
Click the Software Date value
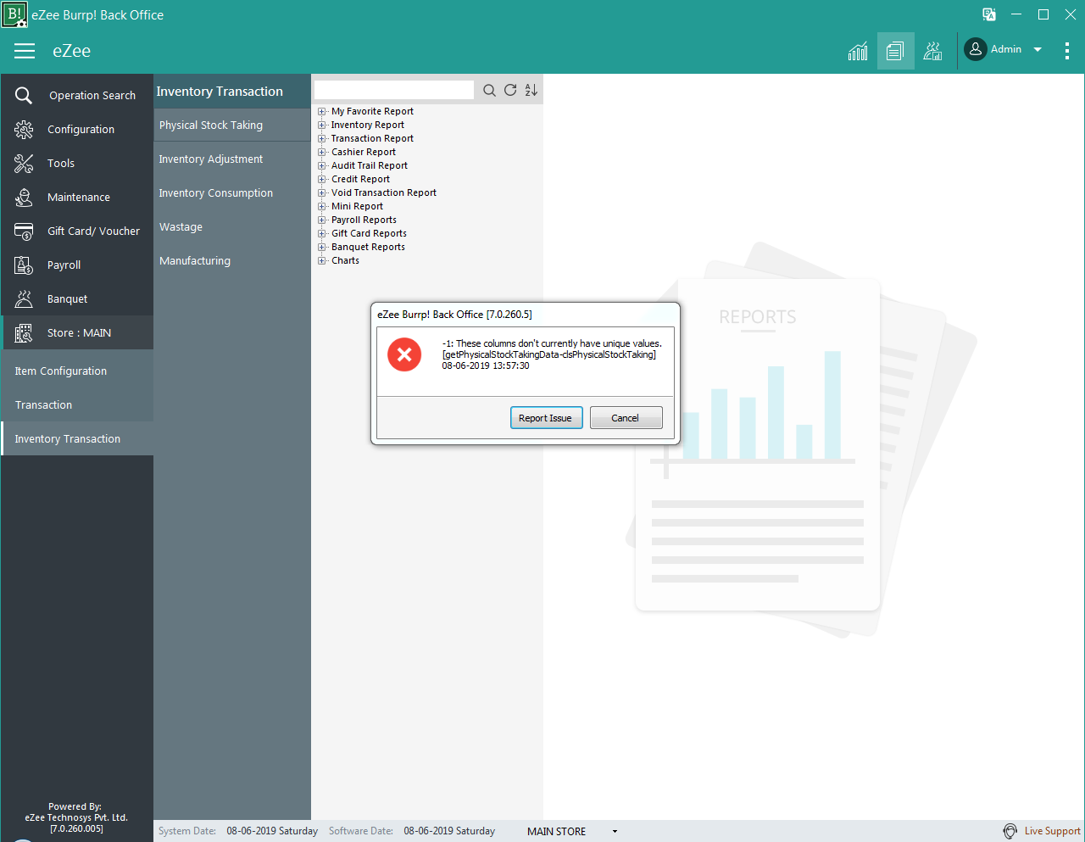pyautogui.click(x=449, y=831)
